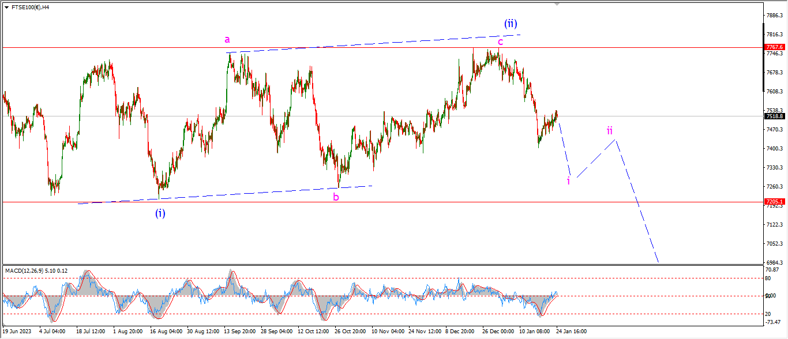Open the FTSE100 chart dropdown arrow

pyautogui.click(x=6, y=7)
